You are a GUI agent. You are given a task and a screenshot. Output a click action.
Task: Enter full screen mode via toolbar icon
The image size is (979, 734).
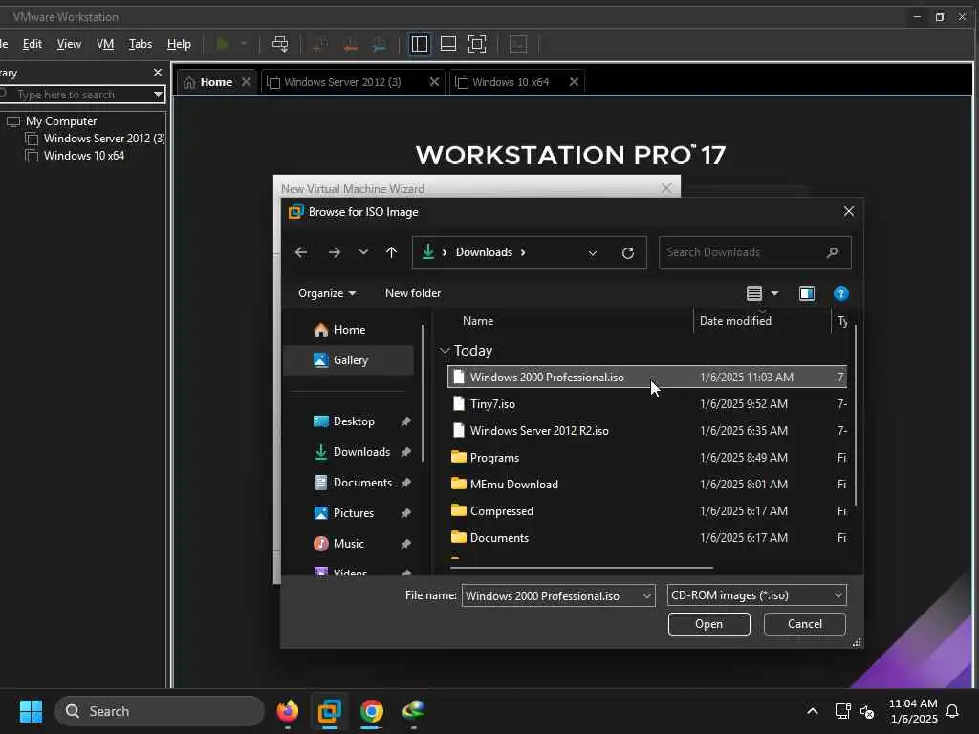[477, 44]
